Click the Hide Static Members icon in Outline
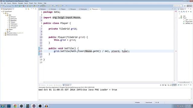The width and height of the screenshot is (193, 108). 186,12
